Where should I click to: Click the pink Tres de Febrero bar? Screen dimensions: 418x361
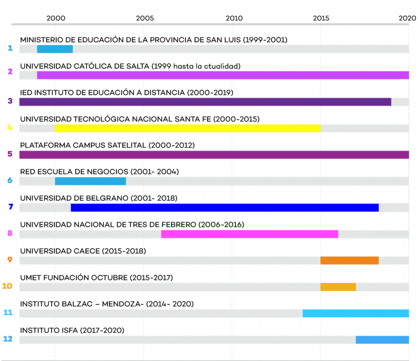[x=250, y=234]
